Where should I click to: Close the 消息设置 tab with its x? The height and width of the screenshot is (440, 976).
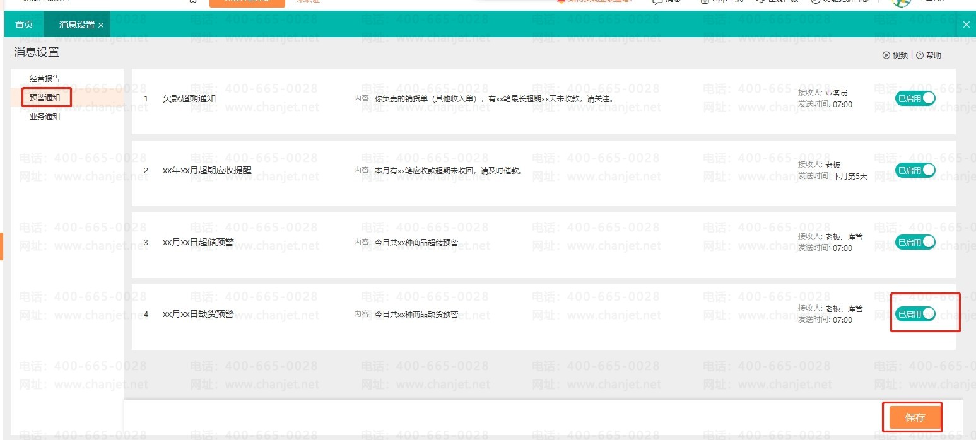[101, 25]
